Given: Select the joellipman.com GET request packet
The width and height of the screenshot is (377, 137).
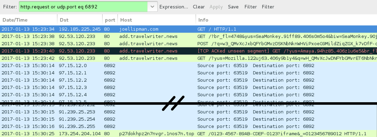Looking at the screenshot, I should [x=188, y=29].
